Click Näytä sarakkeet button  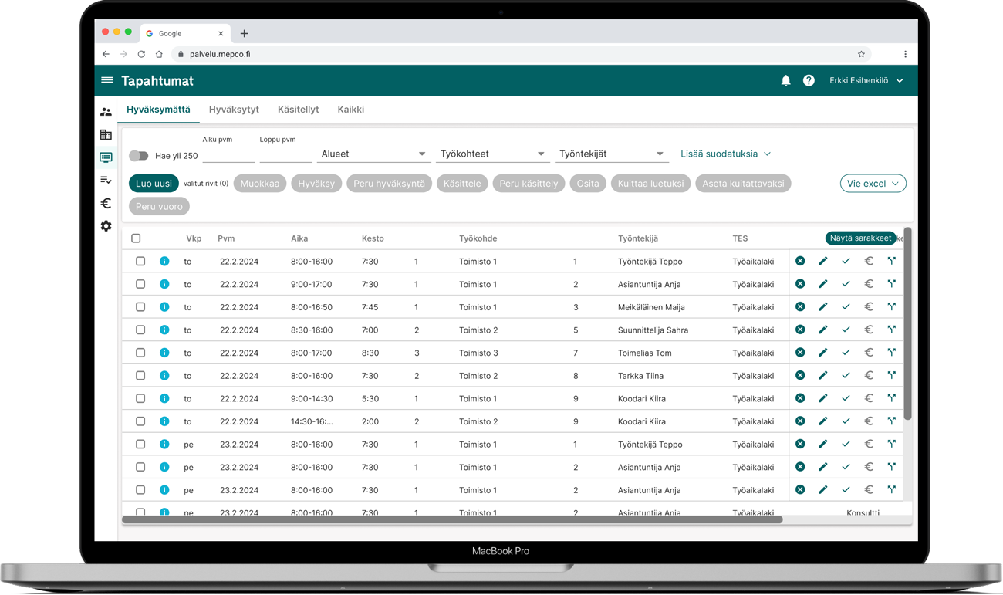(x=860, y=238)
